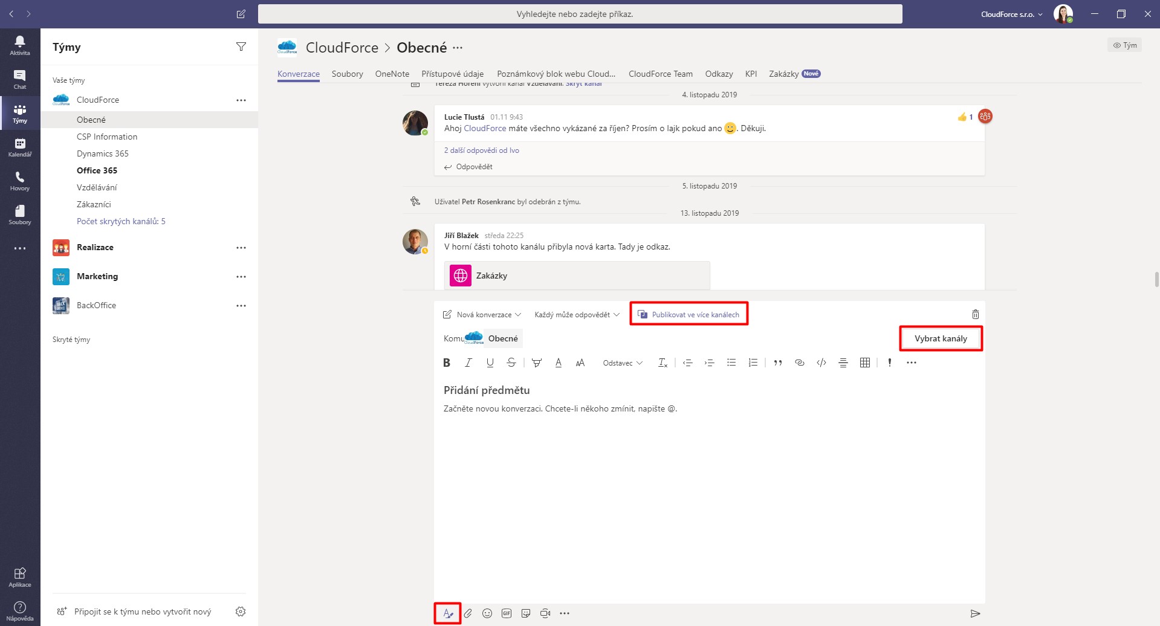The width and height of the screenshot is (1160, 626).
Task: Open more options for Realizace team
Action: point(241,248)
